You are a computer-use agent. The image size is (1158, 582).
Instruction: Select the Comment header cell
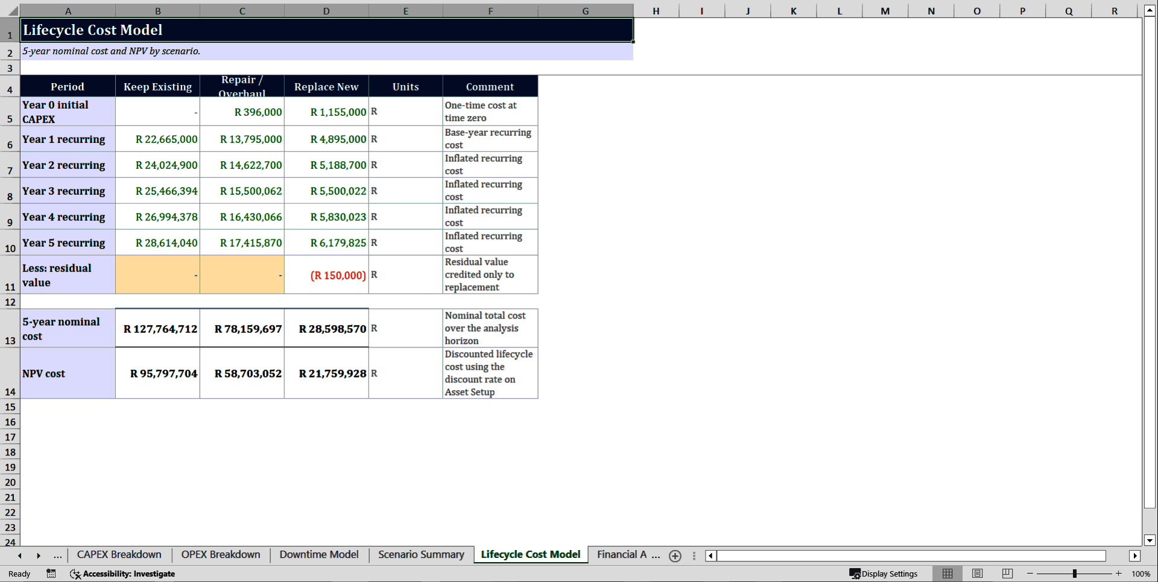point(490,86)
